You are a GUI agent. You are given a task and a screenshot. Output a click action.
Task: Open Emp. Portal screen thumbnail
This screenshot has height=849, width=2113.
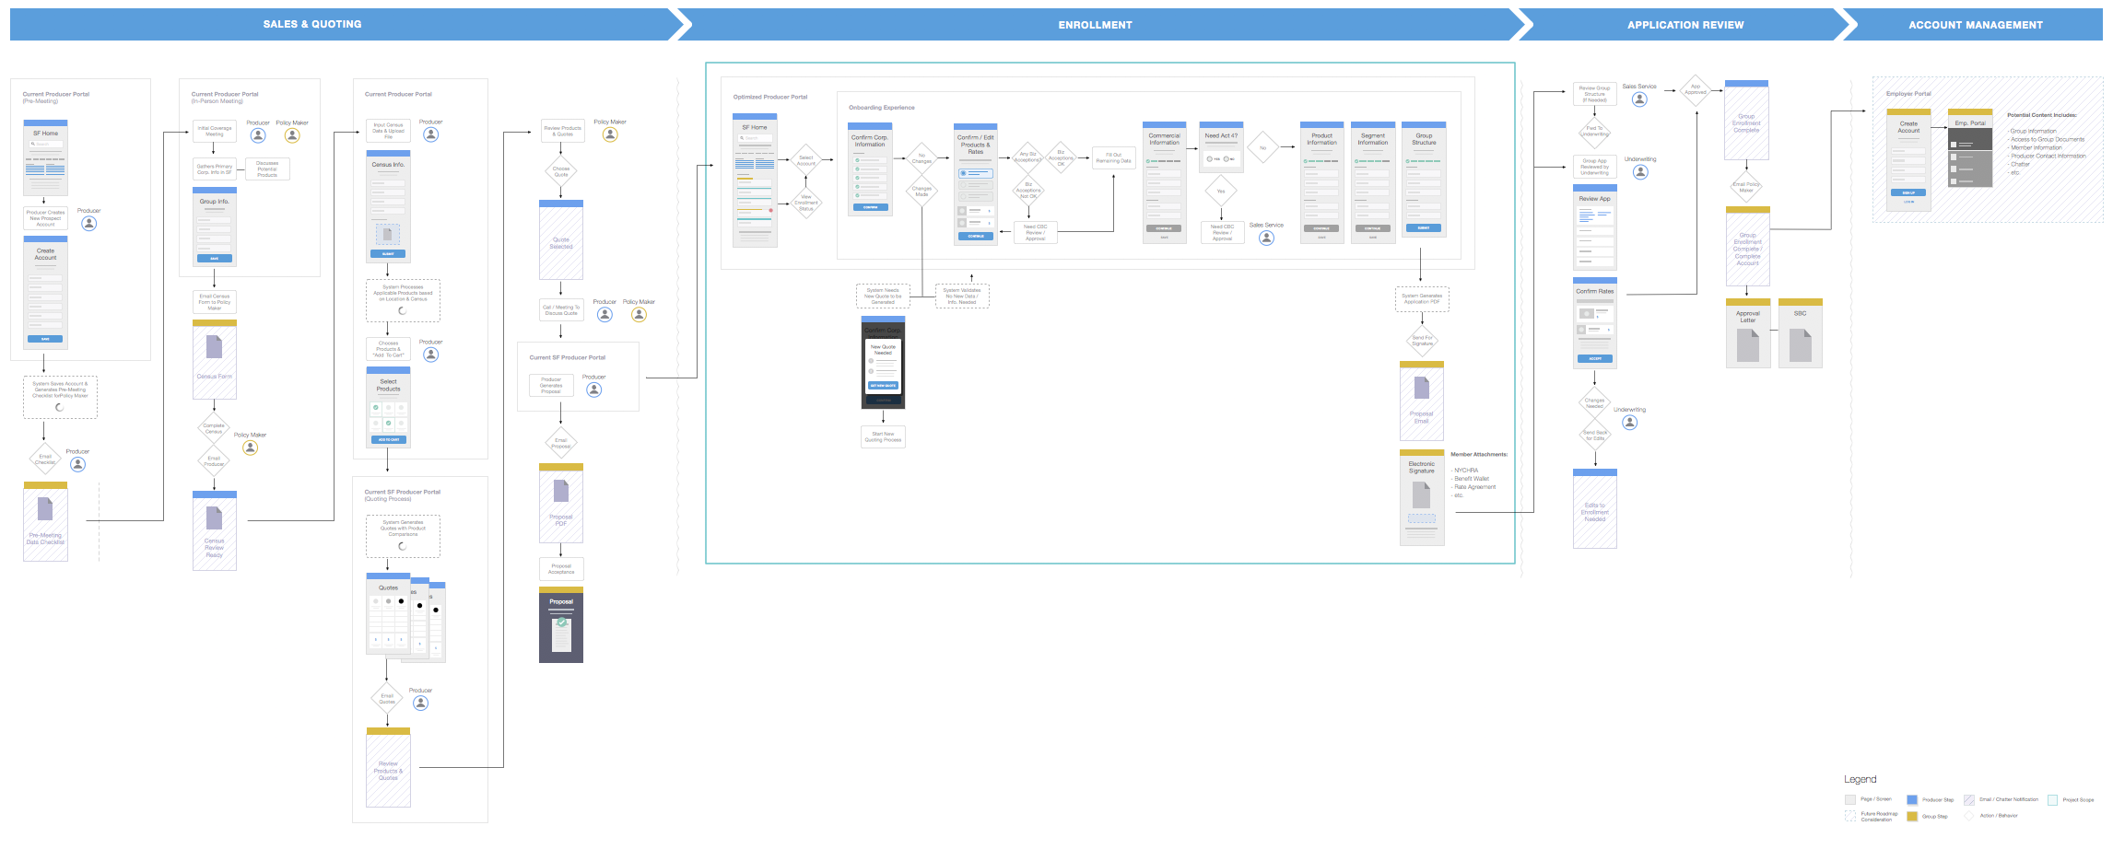[1970, 148]
